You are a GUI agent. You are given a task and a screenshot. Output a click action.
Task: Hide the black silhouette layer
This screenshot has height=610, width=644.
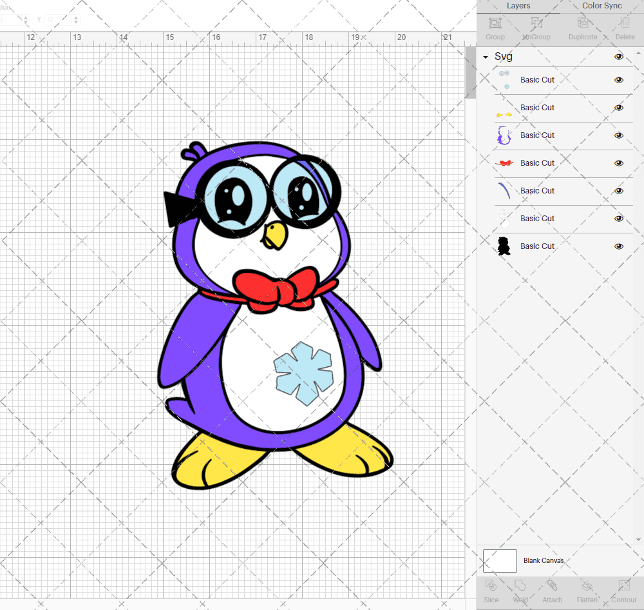[x=619, y=246]
